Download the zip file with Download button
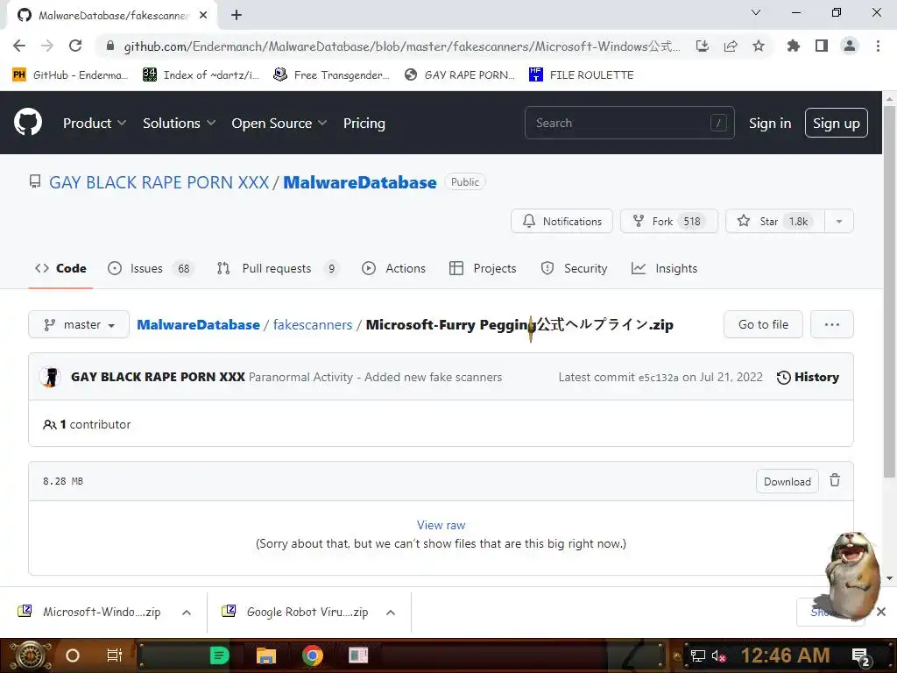The image size is (897, 673). point(788,481)
